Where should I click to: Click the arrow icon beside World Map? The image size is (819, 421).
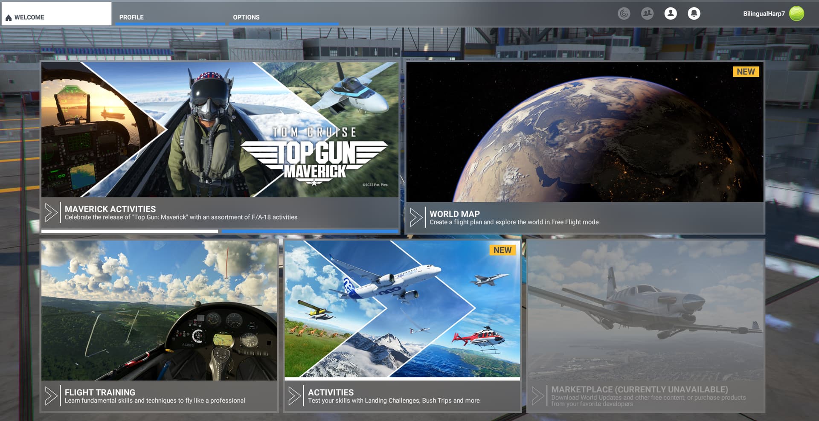click(416, 218)
